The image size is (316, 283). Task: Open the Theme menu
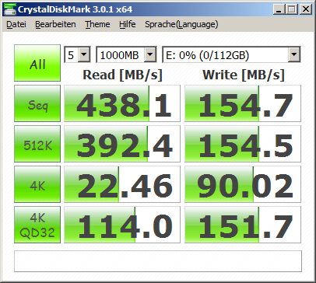coord(97,24)
